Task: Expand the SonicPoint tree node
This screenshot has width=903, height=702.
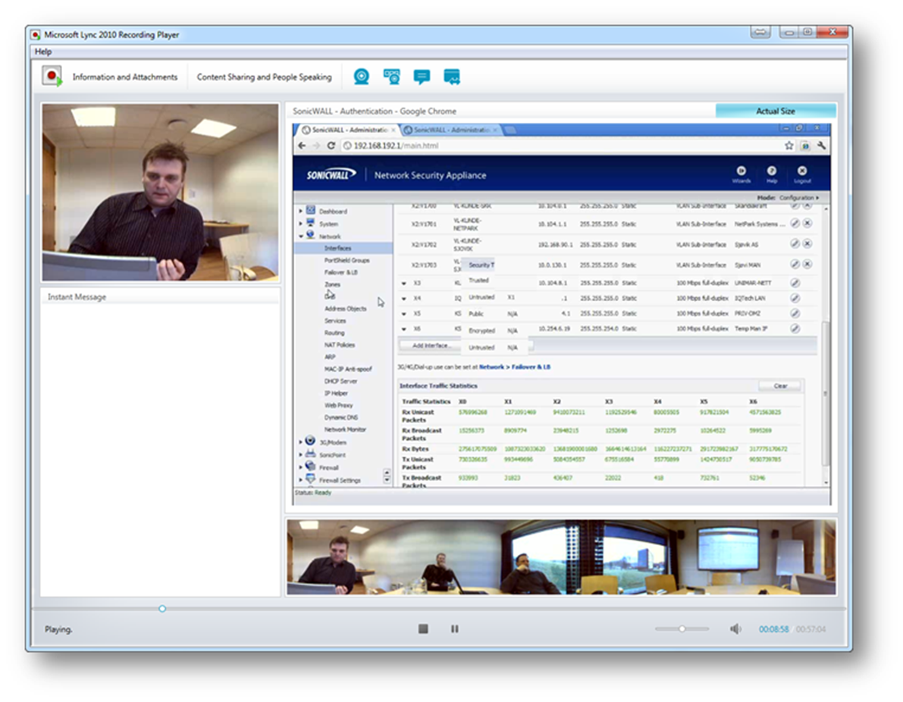Action: tap(300, 455)
